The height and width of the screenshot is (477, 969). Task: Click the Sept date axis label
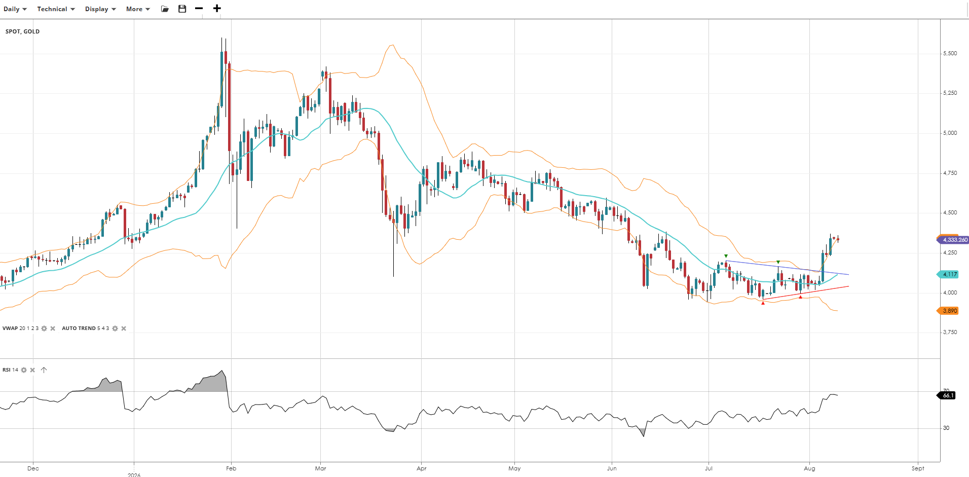click(x=918, y=468)
